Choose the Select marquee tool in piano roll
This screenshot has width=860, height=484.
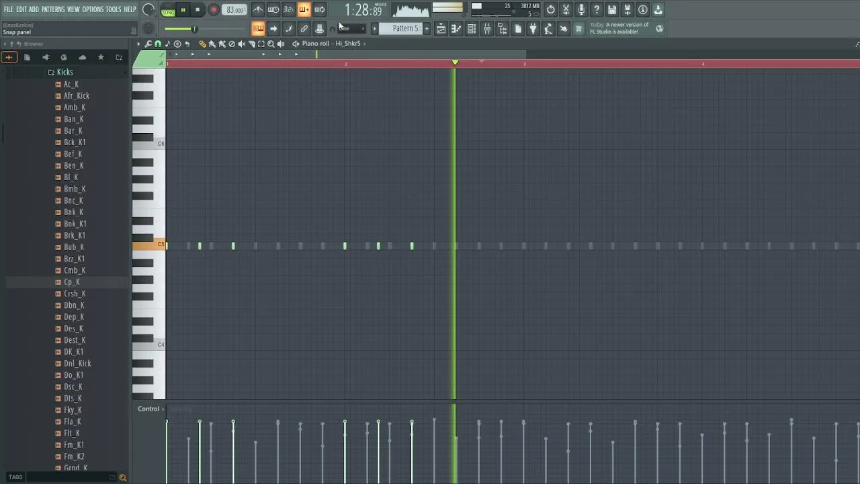coord(261,44)
